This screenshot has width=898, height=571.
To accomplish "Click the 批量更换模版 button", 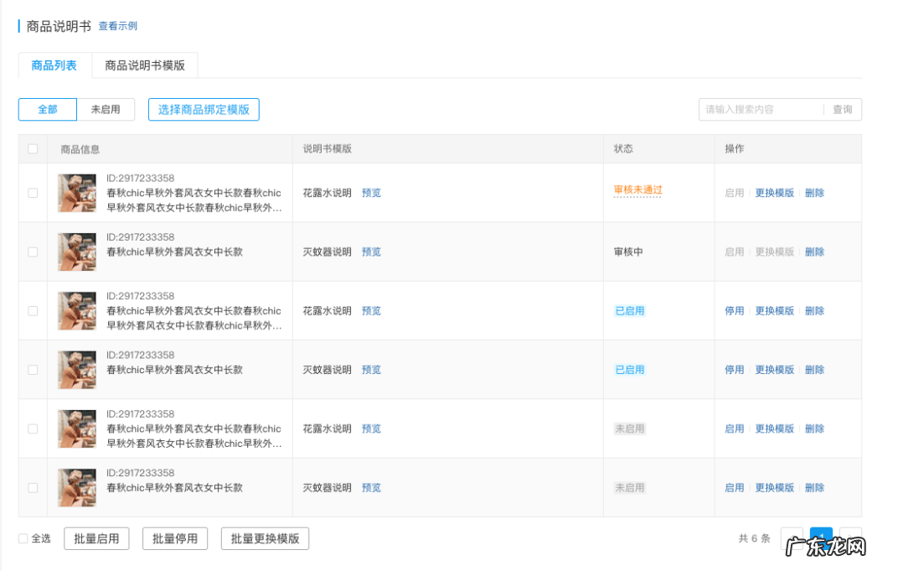I will pyautogui.click(x=265, y=538).
